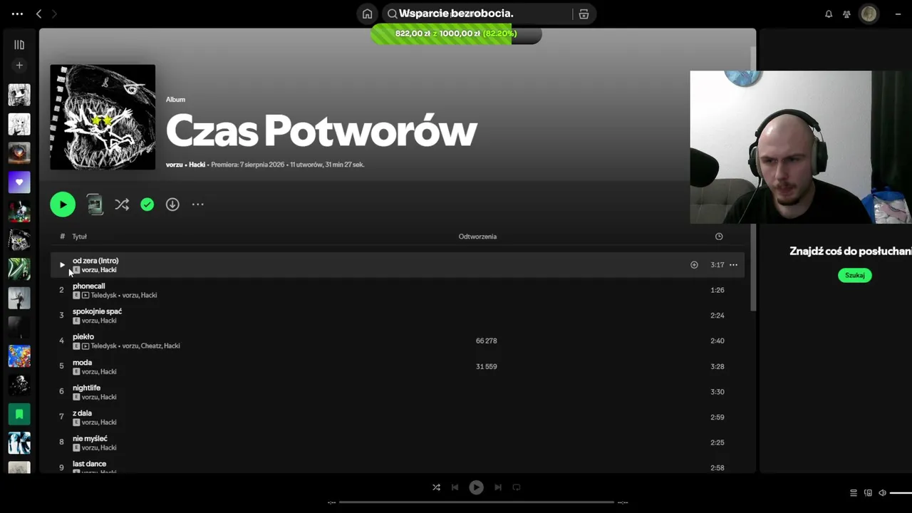Image resolution: width=912 pixels, height=513 pixels.
Task: Open the Connect to a device icon
Action: (868, 493)
